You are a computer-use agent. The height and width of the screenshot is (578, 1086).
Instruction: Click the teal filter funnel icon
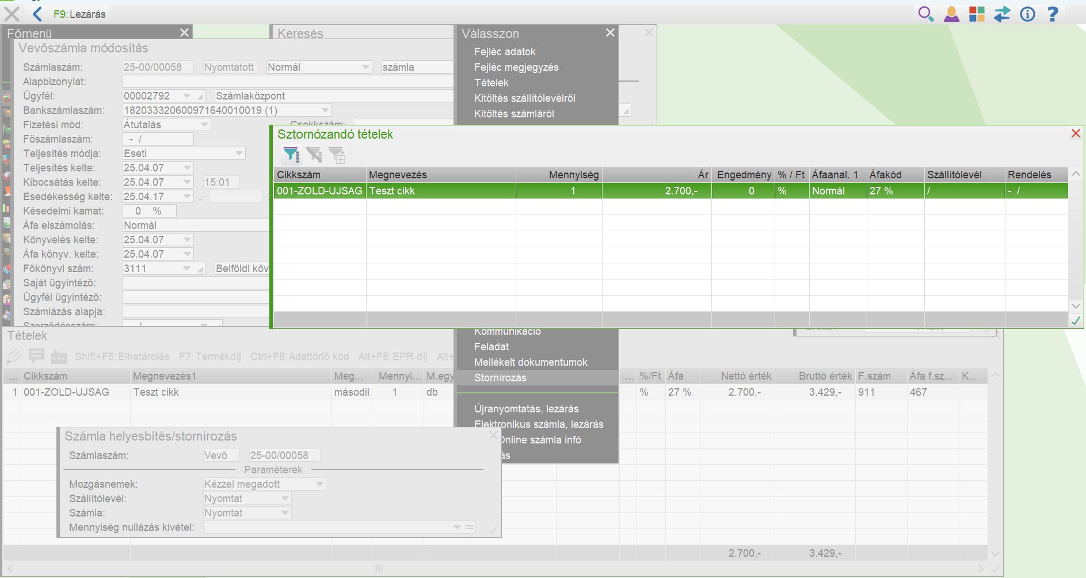291,155
